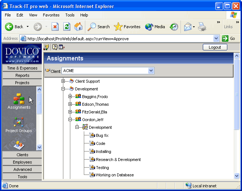Click main page scroll down arrow

237,176
